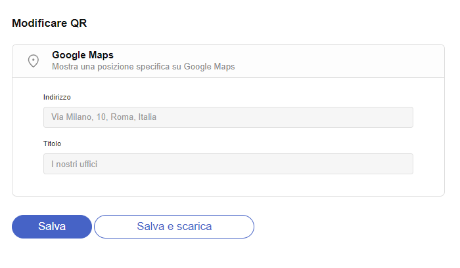
Task: Save the QR with Salva button
Action: [52, 227]
